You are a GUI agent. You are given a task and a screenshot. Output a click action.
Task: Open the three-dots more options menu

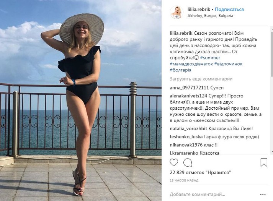coord(263,195)
